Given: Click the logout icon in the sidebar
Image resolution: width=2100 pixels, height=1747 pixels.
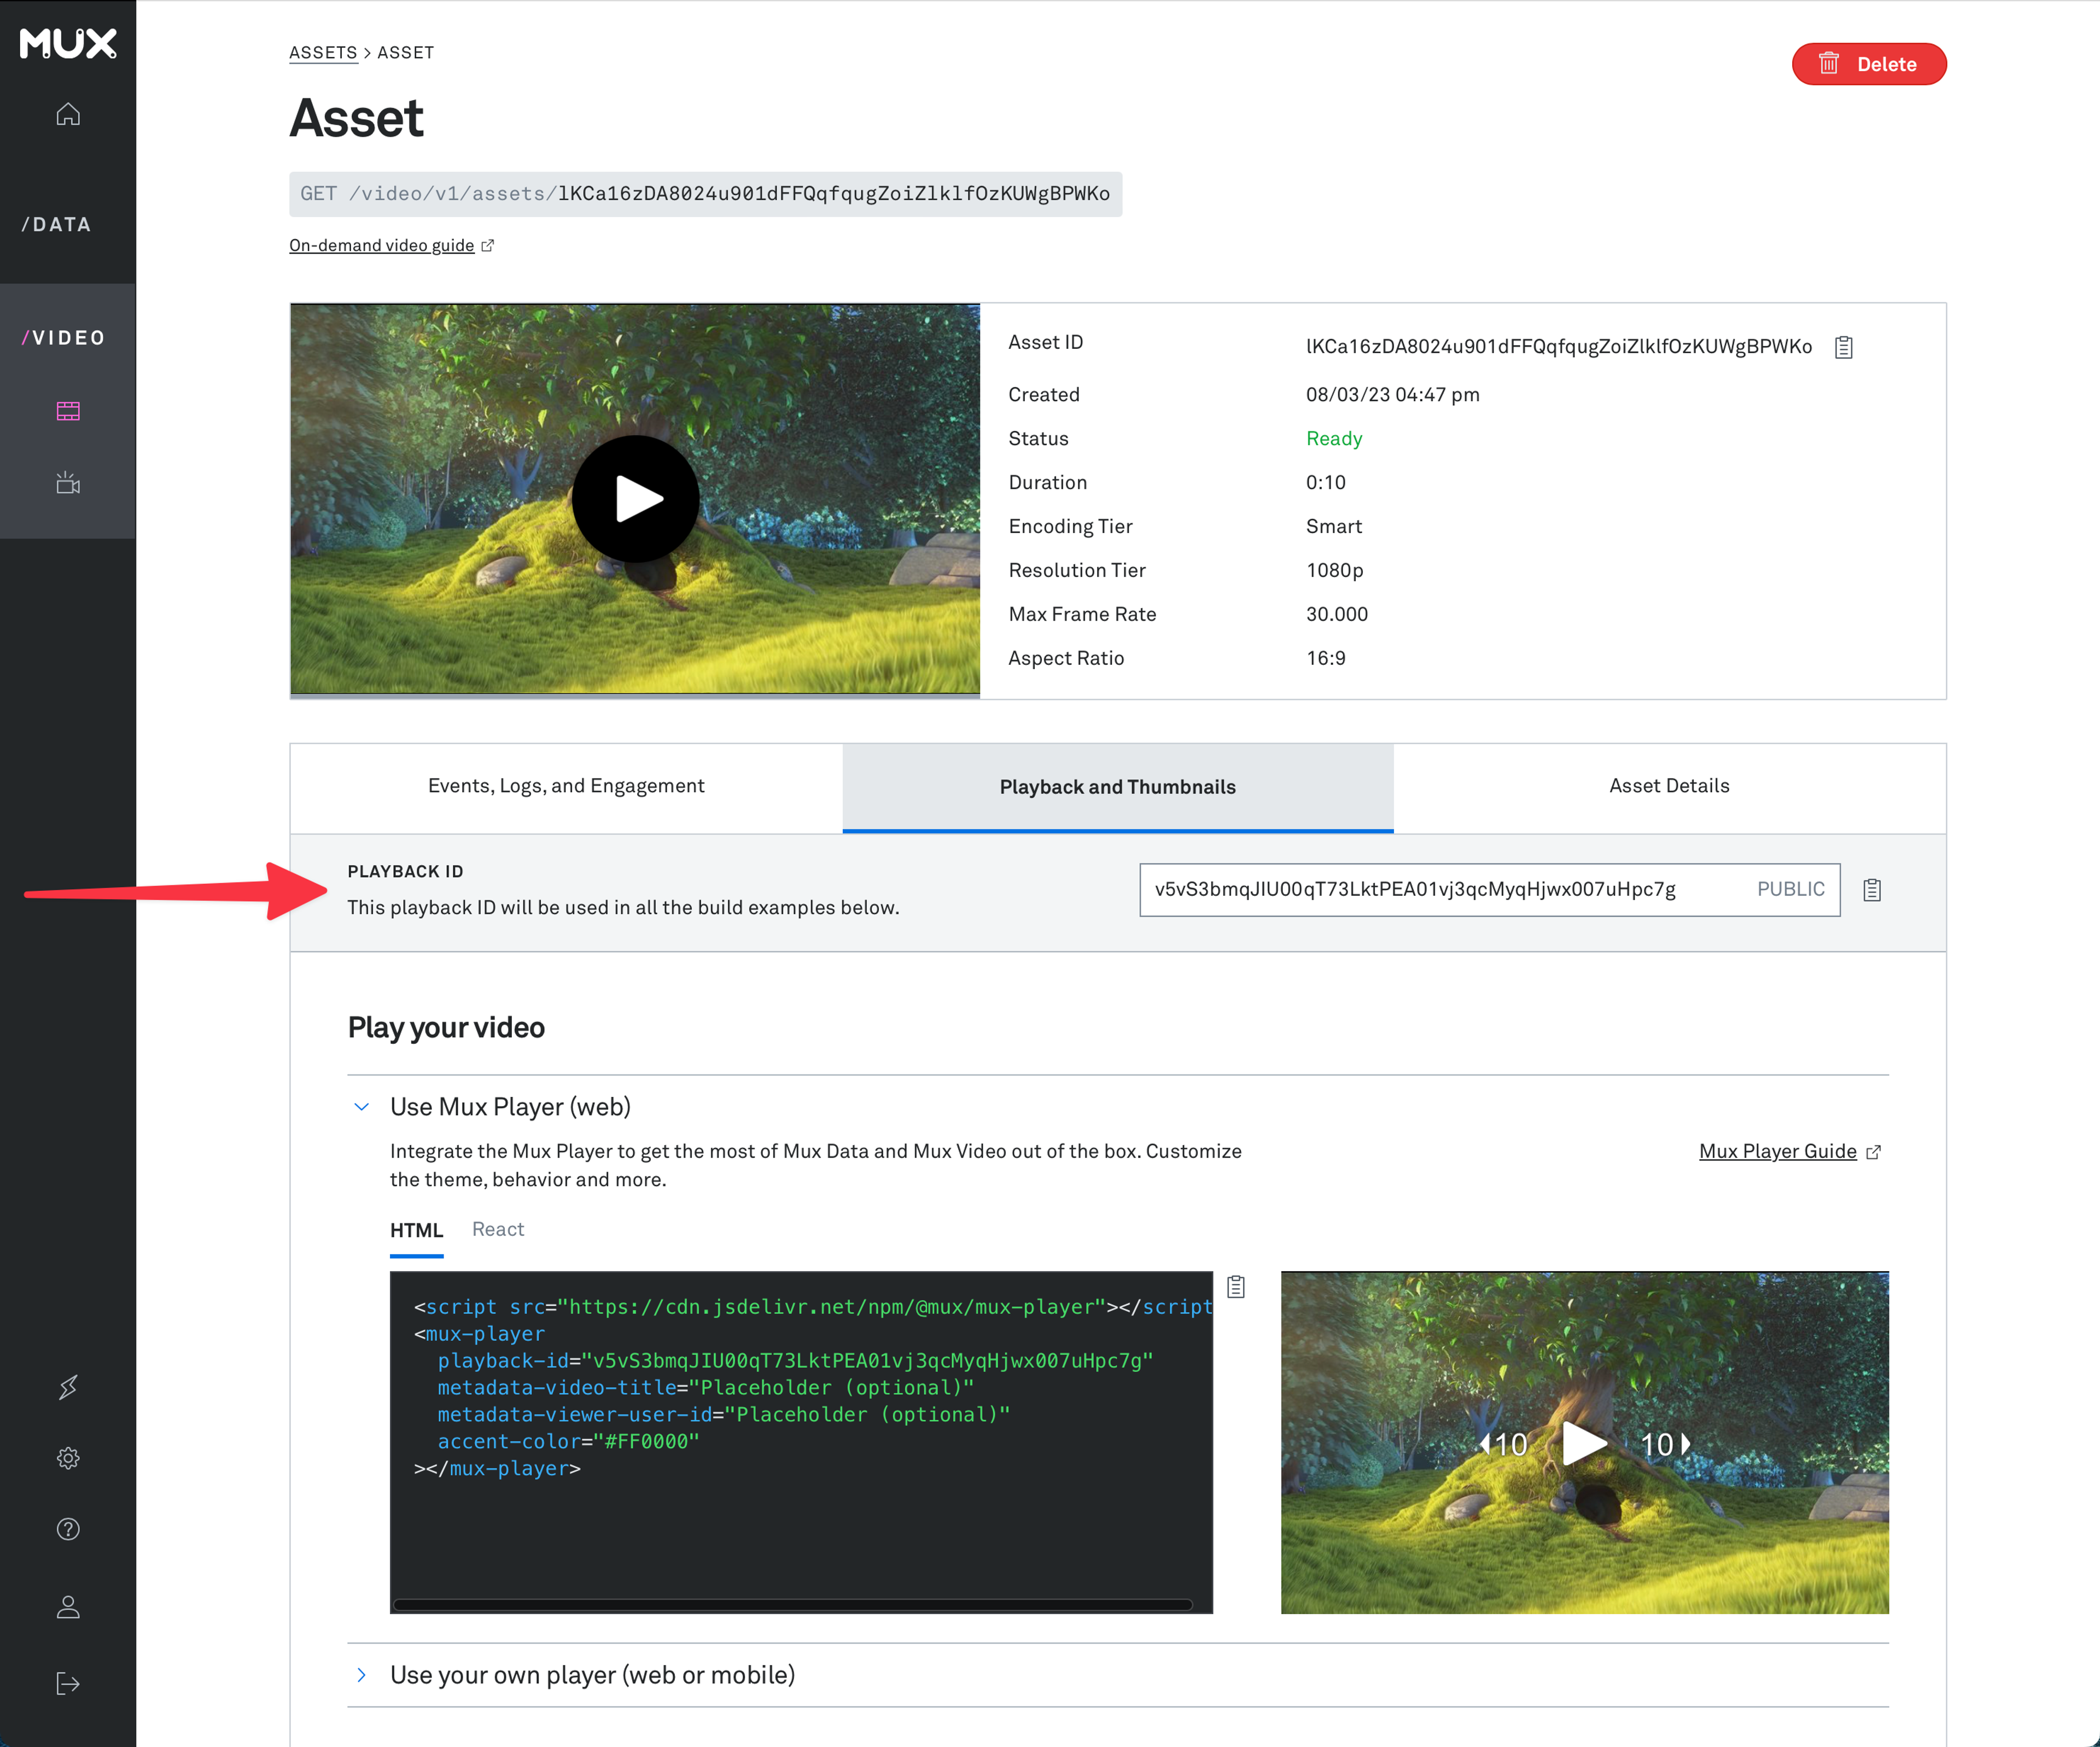Looking at the screenshot, I should coord(68,1684).
